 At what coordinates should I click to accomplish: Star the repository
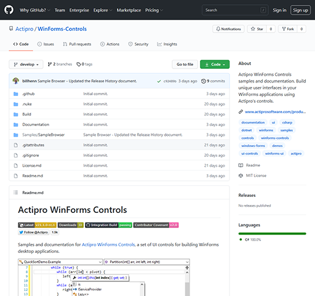(257, 29)
